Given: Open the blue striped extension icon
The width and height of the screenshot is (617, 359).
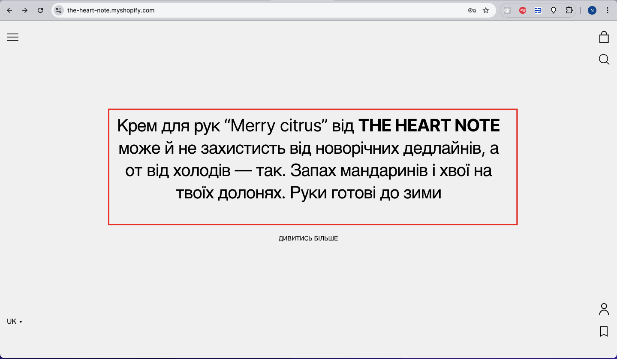Looking at the screenshot, I should (x=538, y=10).
